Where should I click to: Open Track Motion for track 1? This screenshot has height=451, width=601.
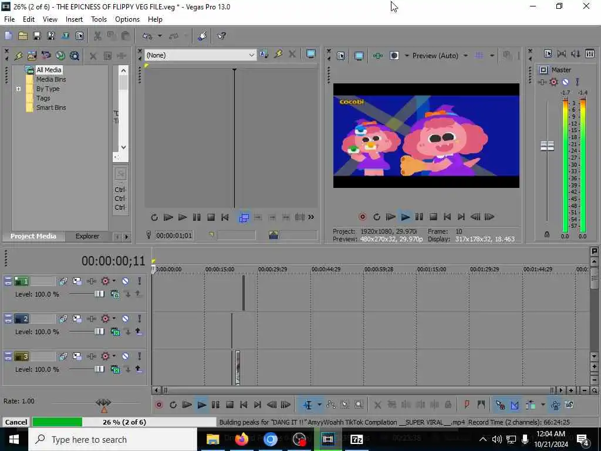[x=77, y=281]
